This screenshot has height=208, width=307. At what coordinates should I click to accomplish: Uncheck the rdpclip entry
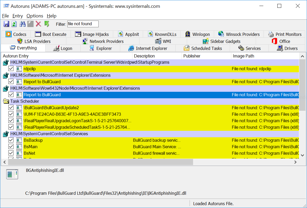(11, 69)
